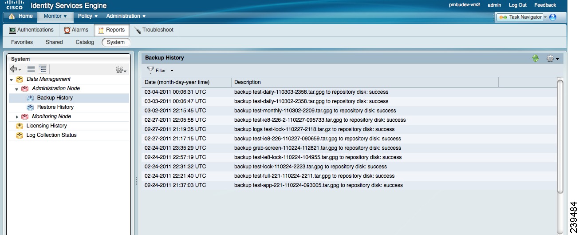Select row dated 02-27-2011 21:17:15 UTC
The width and height of the screenshot is (579, 235).
350,139
